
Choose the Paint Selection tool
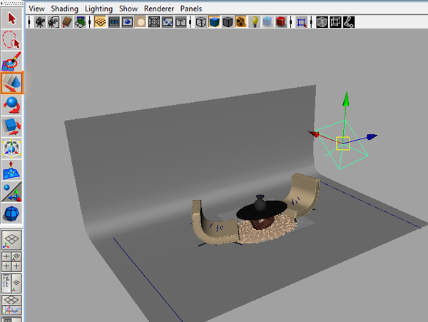pos(11,61)
